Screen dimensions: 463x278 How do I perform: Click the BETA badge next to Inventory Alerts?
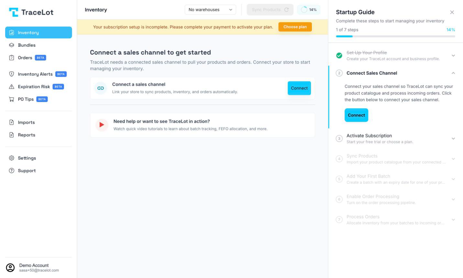coord(61,74)
